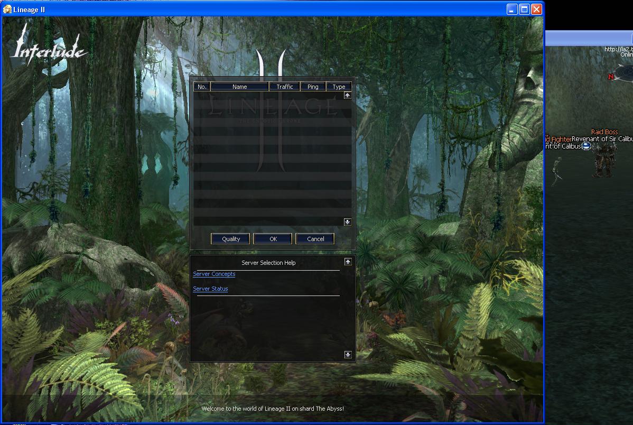Cancel the server selection dialog
633x425 pixels.
tap(315, 239)
